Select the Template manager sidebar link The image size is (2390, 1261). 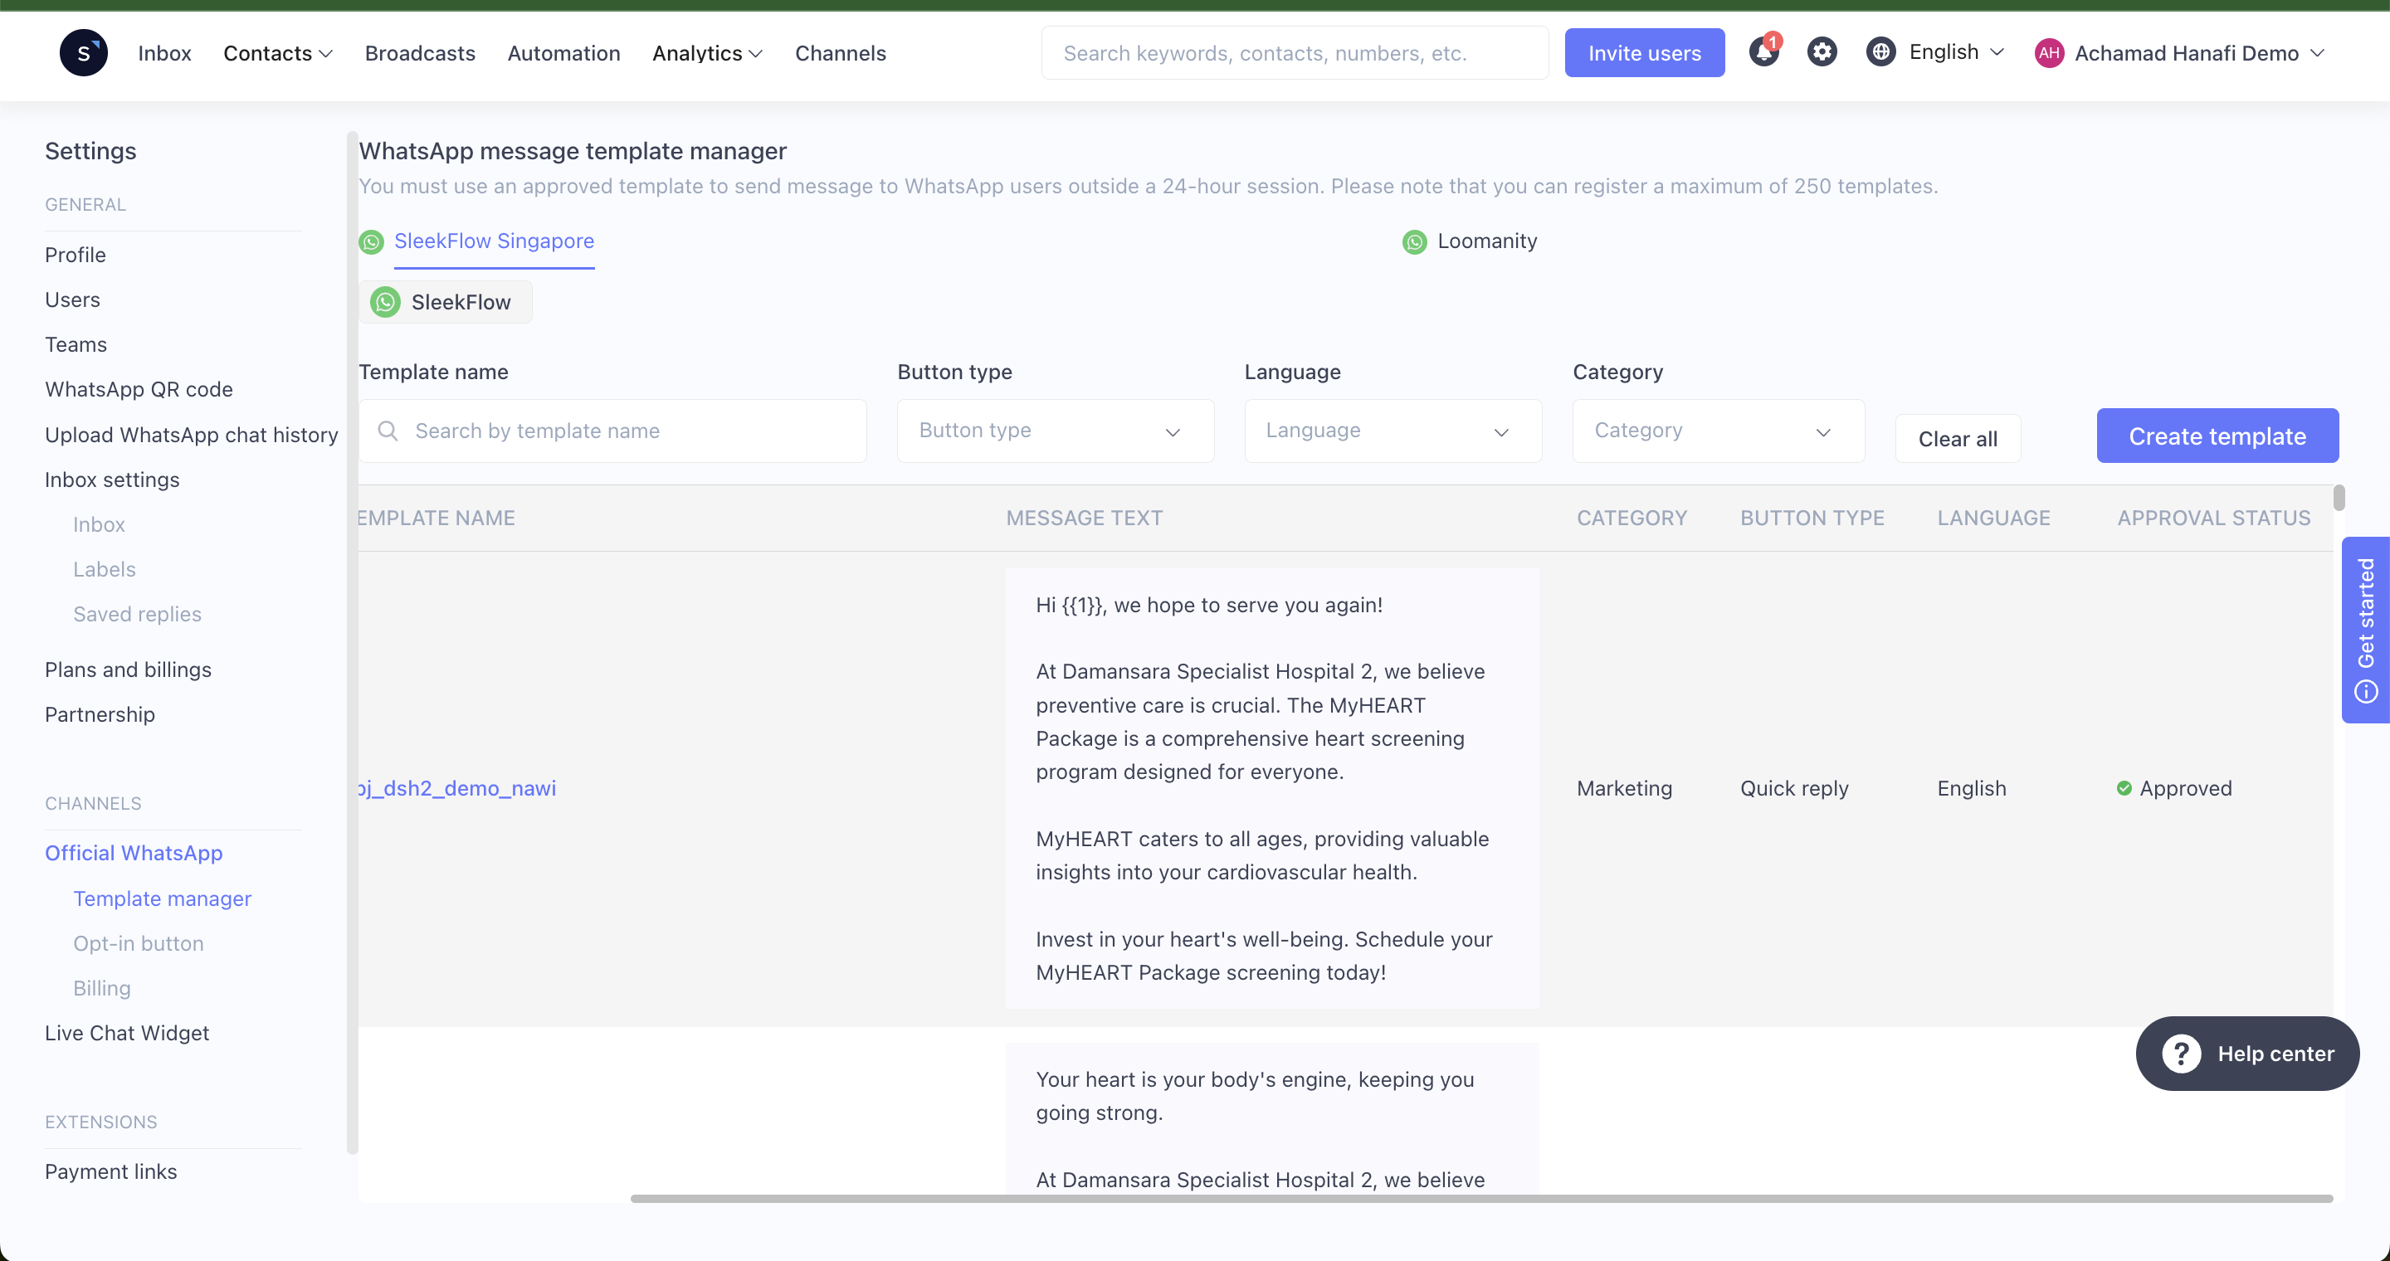pos(161,898)
